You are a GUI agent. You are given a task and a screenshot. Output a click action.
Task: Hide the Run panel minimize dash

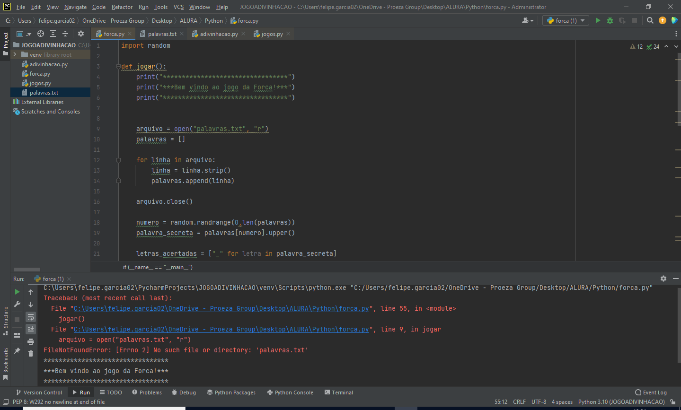pos(675,279)
